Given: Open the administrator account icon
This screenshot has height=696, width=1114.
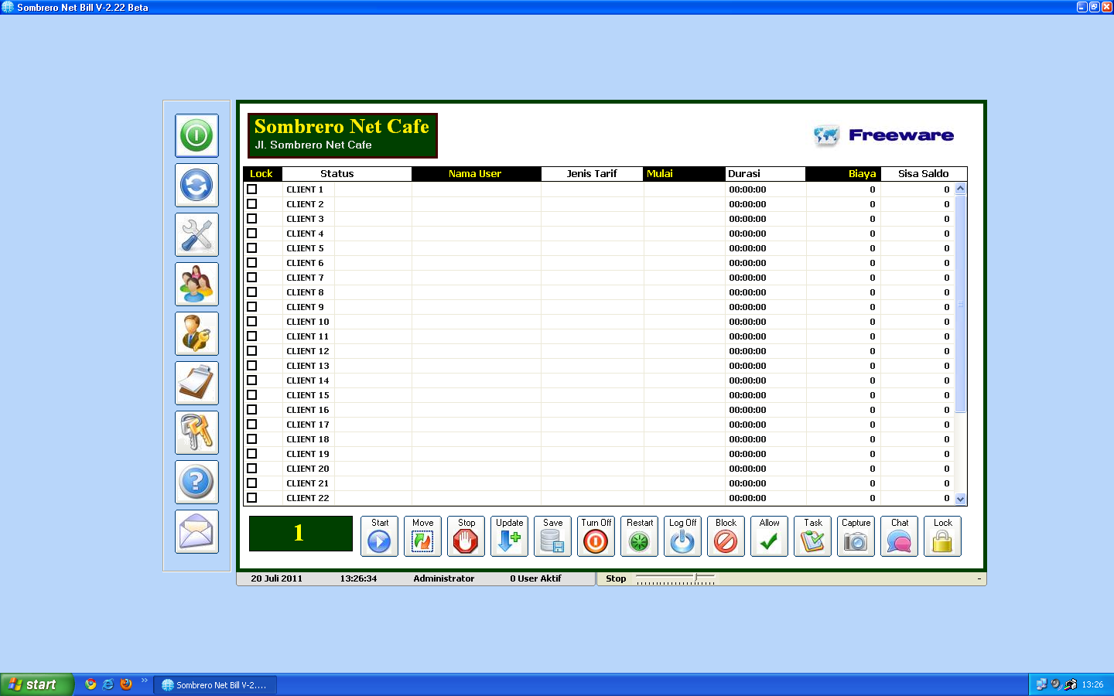Looking at the screenshot, I should click(x=196, y=333).
